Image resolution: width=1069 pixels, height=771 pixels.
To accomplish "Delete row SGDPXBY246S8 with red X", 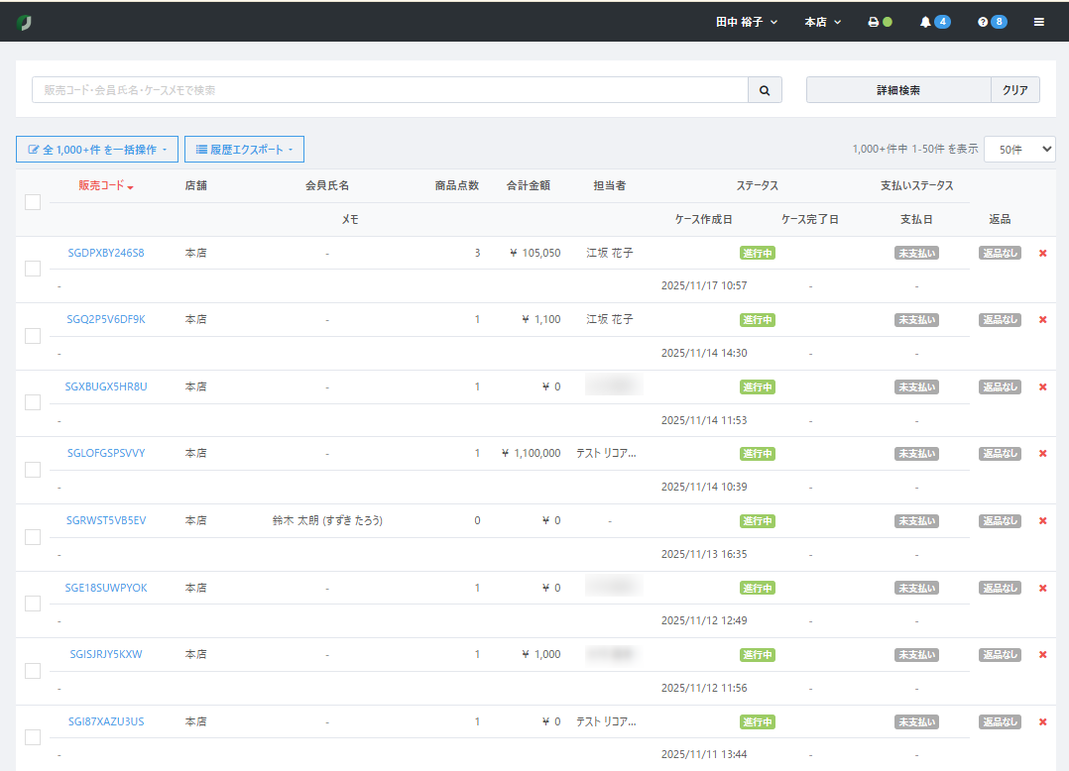I will [1042, 253].
